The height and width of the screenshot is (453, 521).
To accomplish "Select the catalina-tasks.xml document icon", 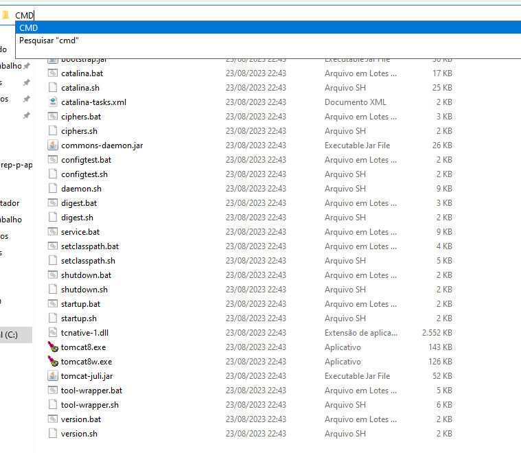I will (53, 102).
